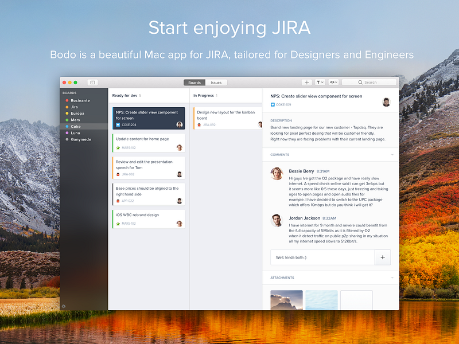Click assignee avatar in issue detail header
The image size is (459, 344).
coord(386,102)
